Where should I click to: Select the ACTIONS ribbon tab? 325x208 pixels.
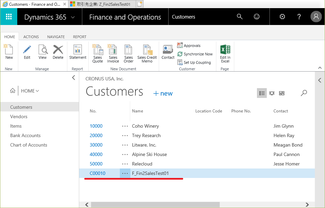coord(31,37)
